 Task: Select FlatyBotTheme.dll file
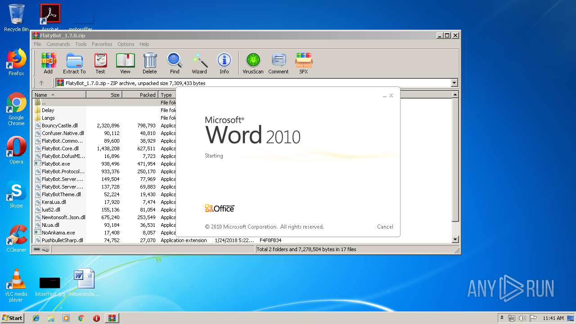[x=61, y=194]
